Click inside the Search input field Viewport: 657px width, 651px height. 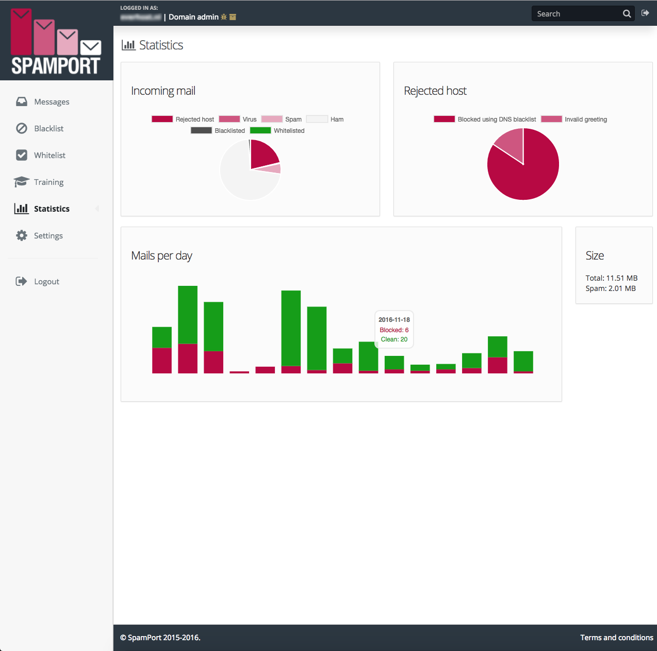(575, 14)
